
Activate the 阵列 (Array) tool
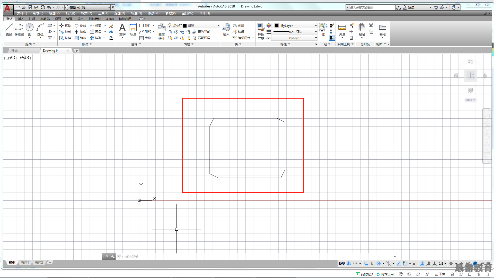click(x=96, y=38)
